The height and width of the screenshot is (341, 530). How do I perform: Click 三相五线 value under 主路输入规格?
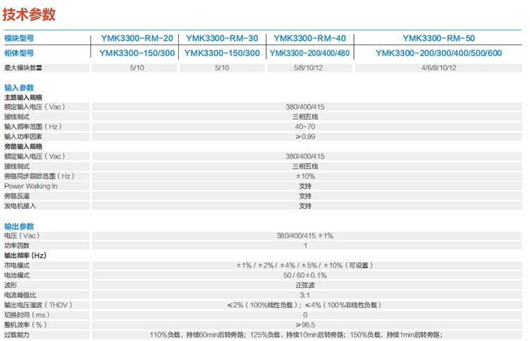point(305,116)
